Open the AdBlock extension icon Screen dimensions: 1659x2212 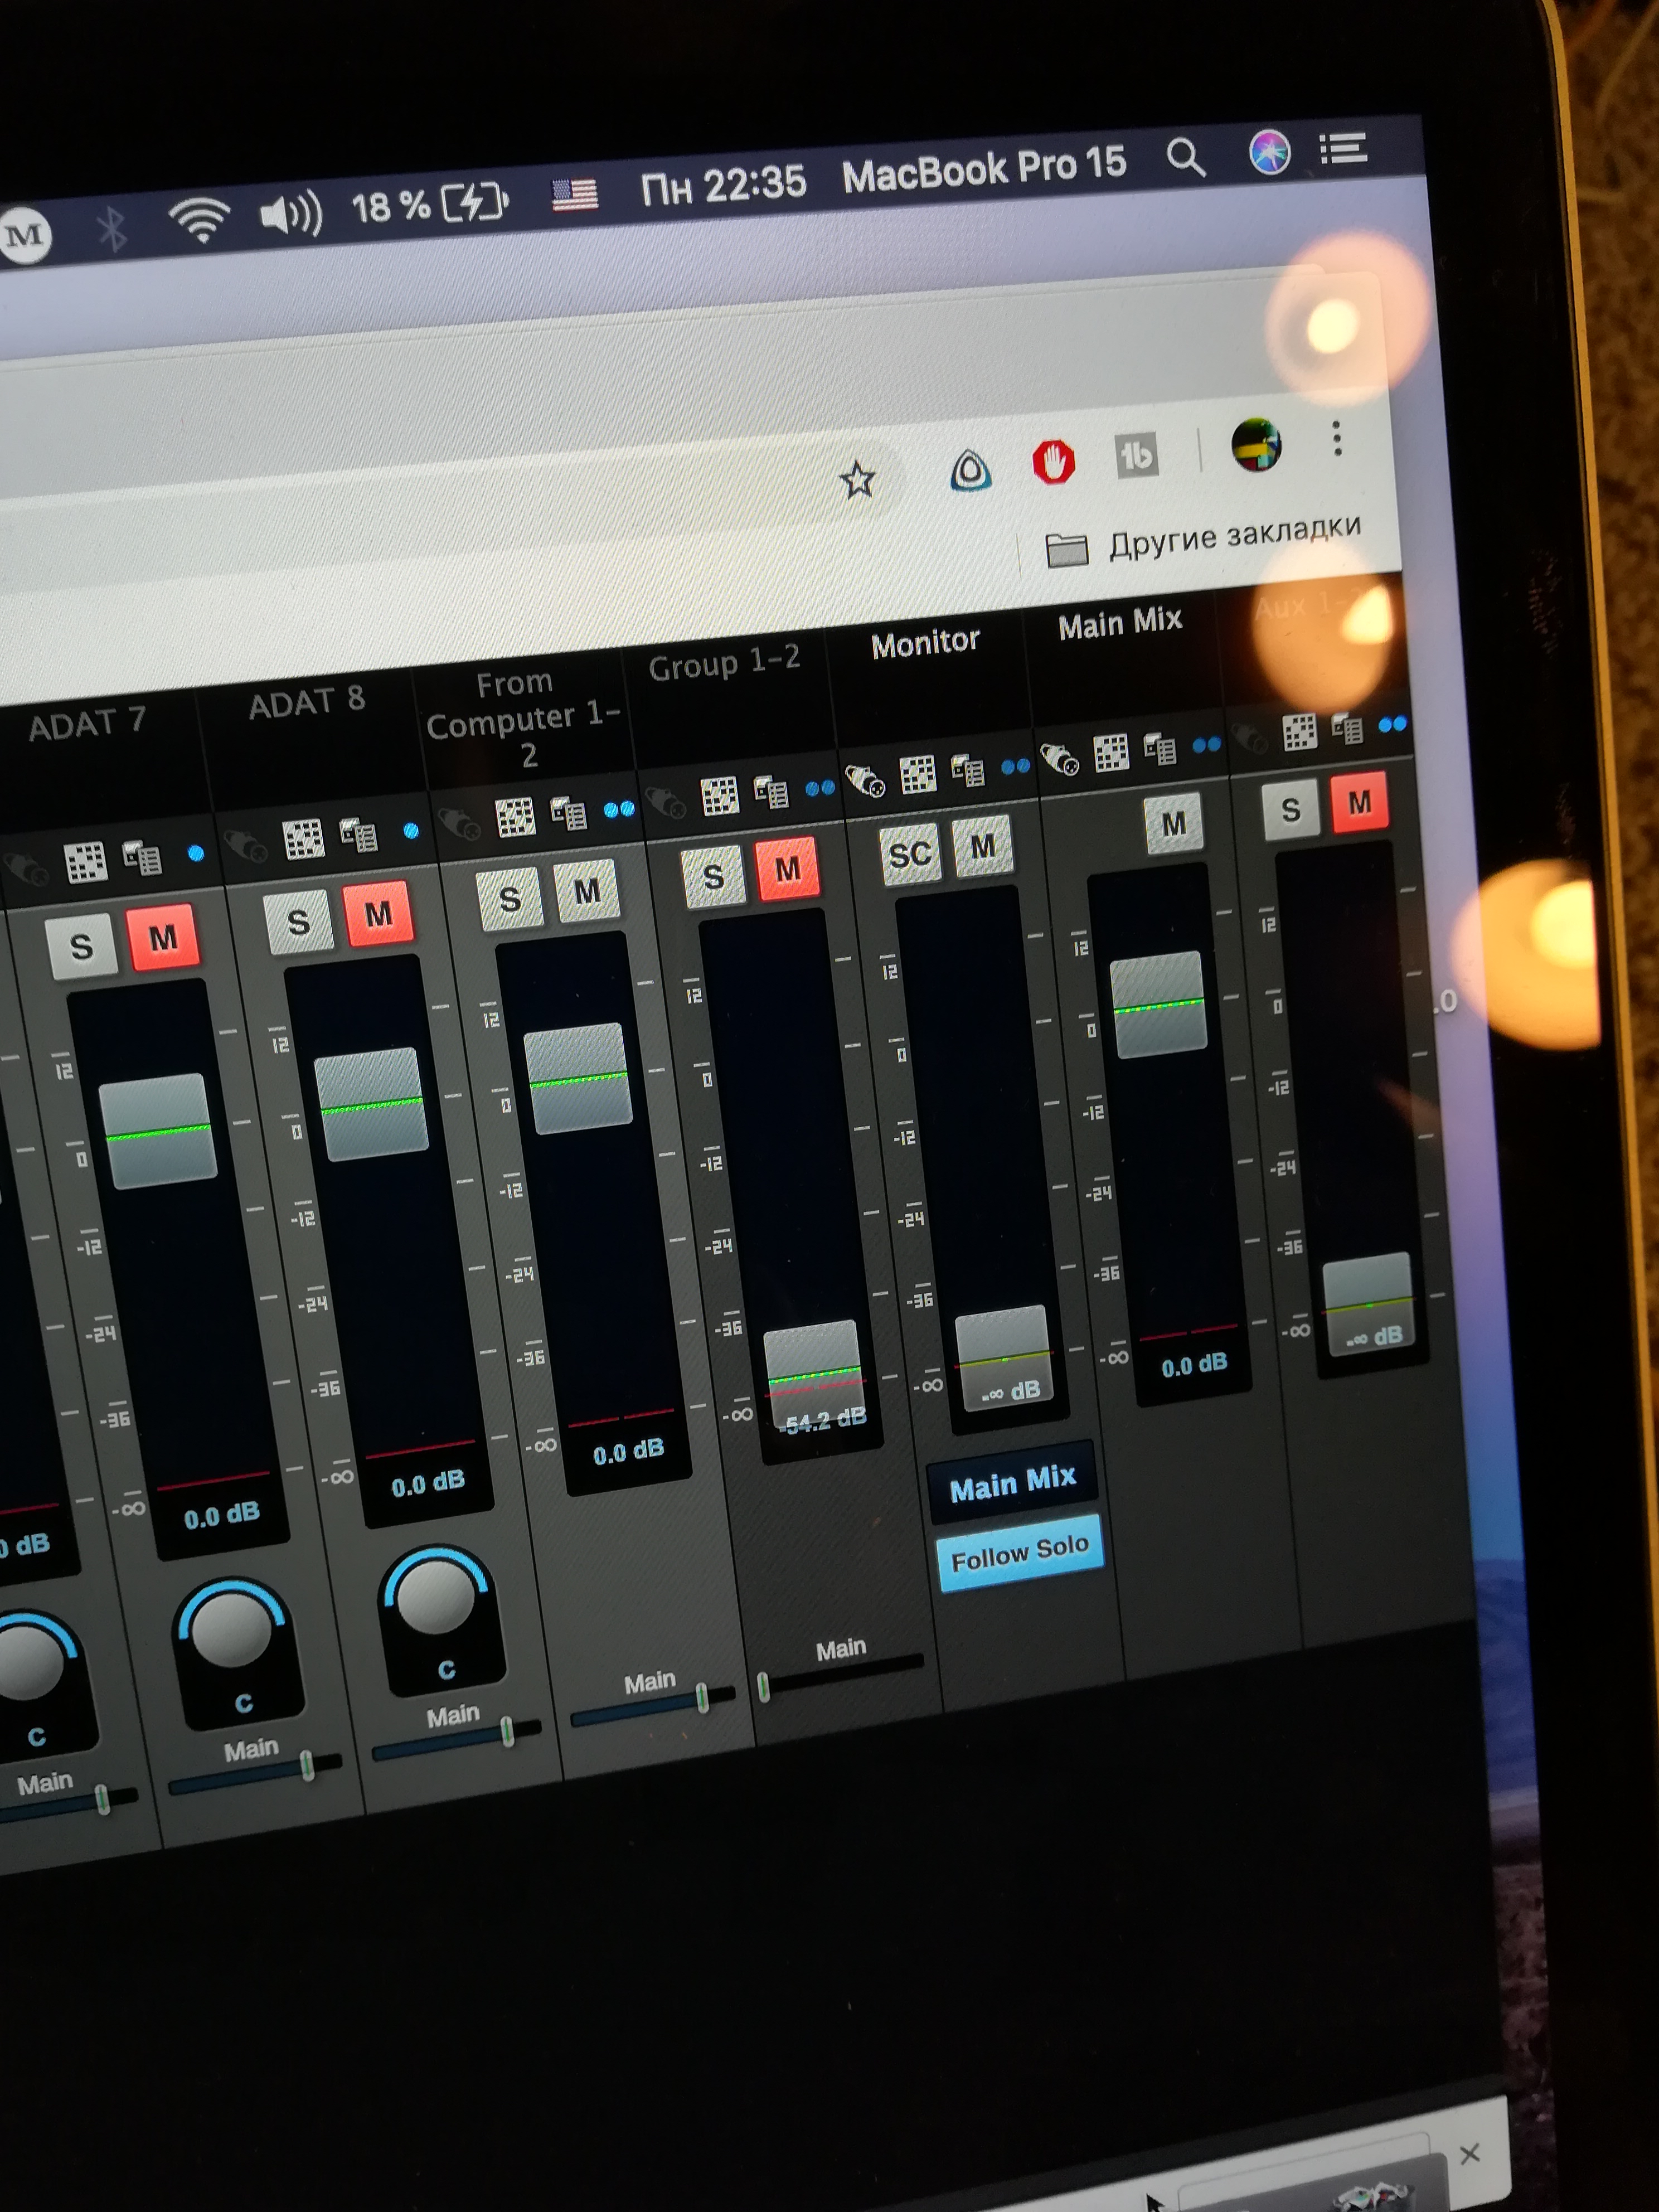click(x=1053, y=462)
